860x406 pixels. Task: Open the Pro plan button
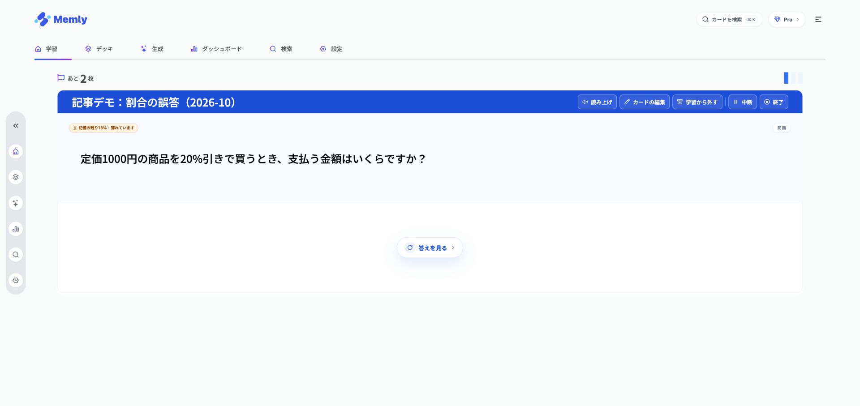pyautogui.click(x=787, y=19)
